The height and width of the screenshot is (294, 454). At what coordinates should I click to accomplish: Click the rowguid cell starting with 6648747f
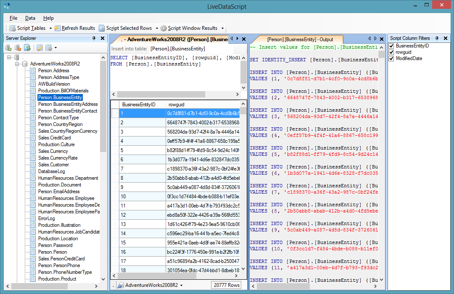tap(203, 123)
